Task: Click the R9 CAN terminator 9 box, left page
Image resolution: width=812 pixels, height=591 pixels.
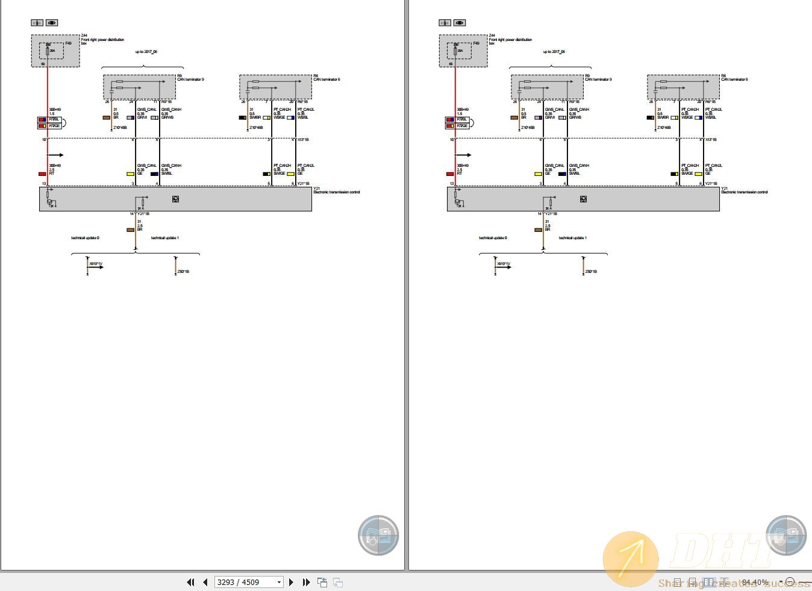Action: tap(139, 87)
